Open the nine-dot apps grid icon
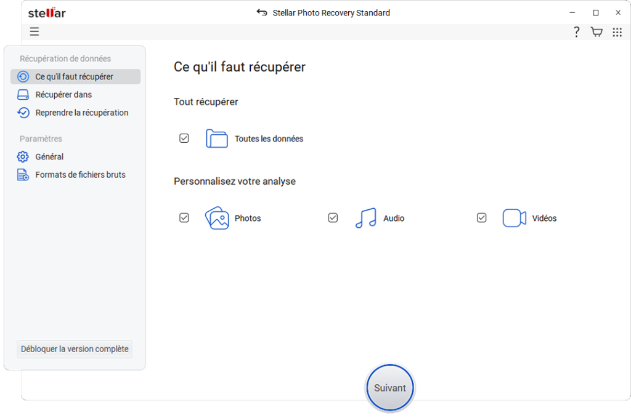This screenshot has width=631, height=418. coord(617,32)
